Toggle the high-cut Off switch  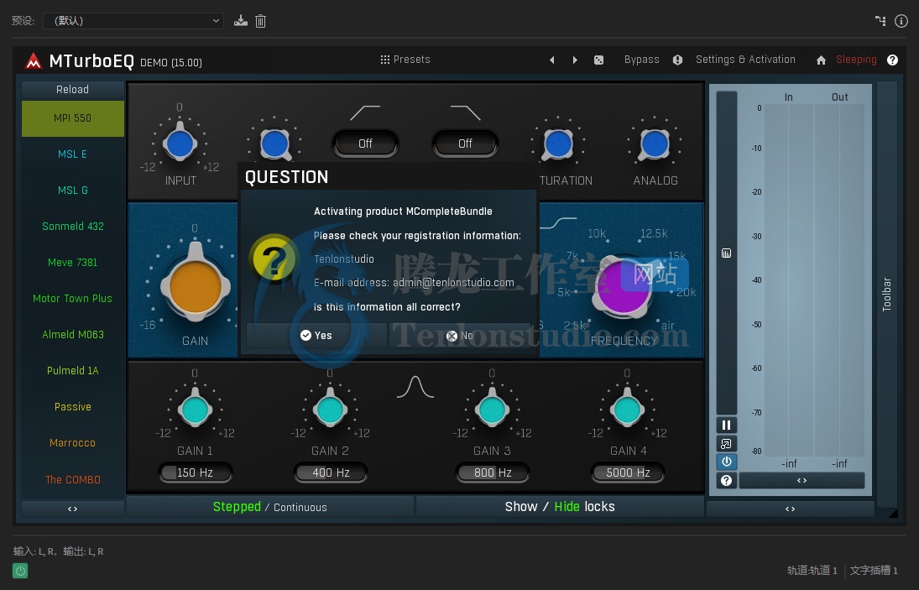465,144
